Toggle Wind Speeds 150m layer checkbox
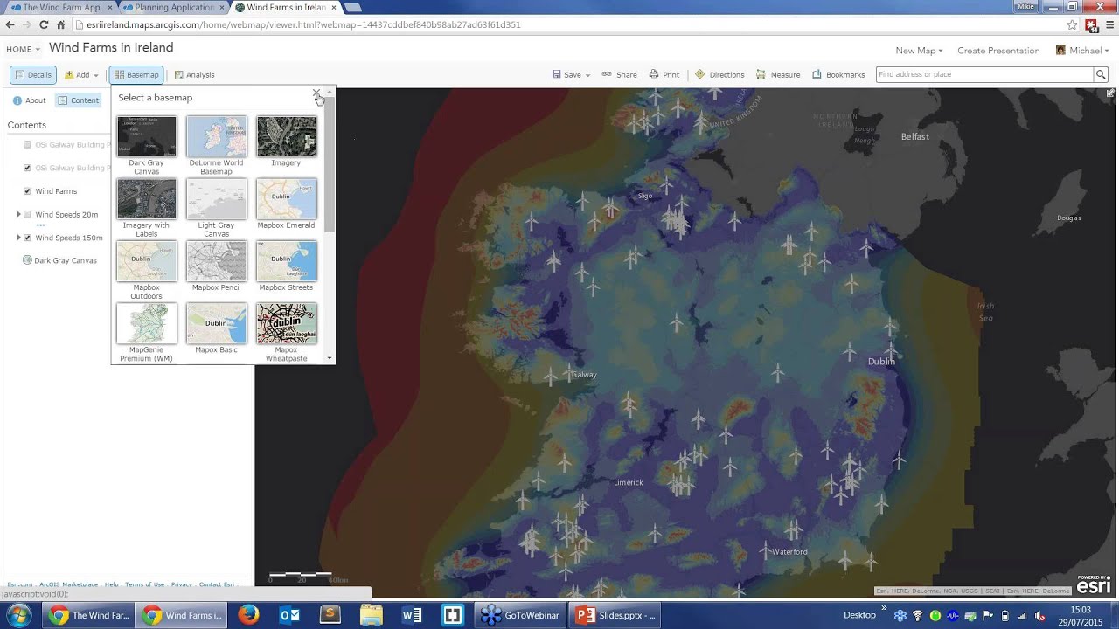This screenshot has width=1119, height=629. point(27,238)
